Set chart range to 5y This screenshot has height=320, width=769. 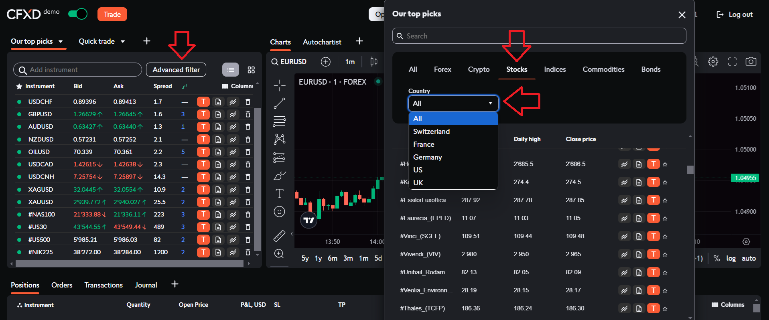305,258
